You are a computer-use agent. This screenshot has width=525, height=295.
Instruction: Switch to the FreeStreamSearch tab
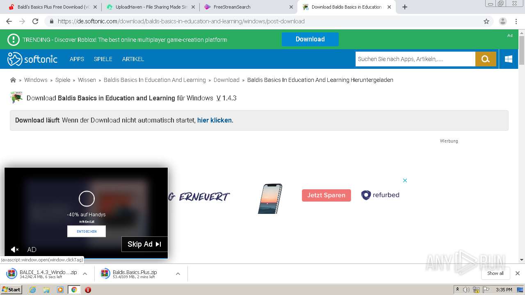coord(248,7)
